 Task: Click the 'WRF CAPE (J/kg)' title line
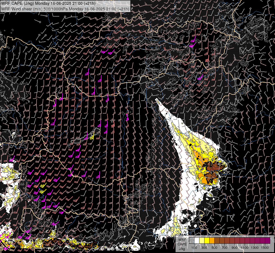(48, 3)
